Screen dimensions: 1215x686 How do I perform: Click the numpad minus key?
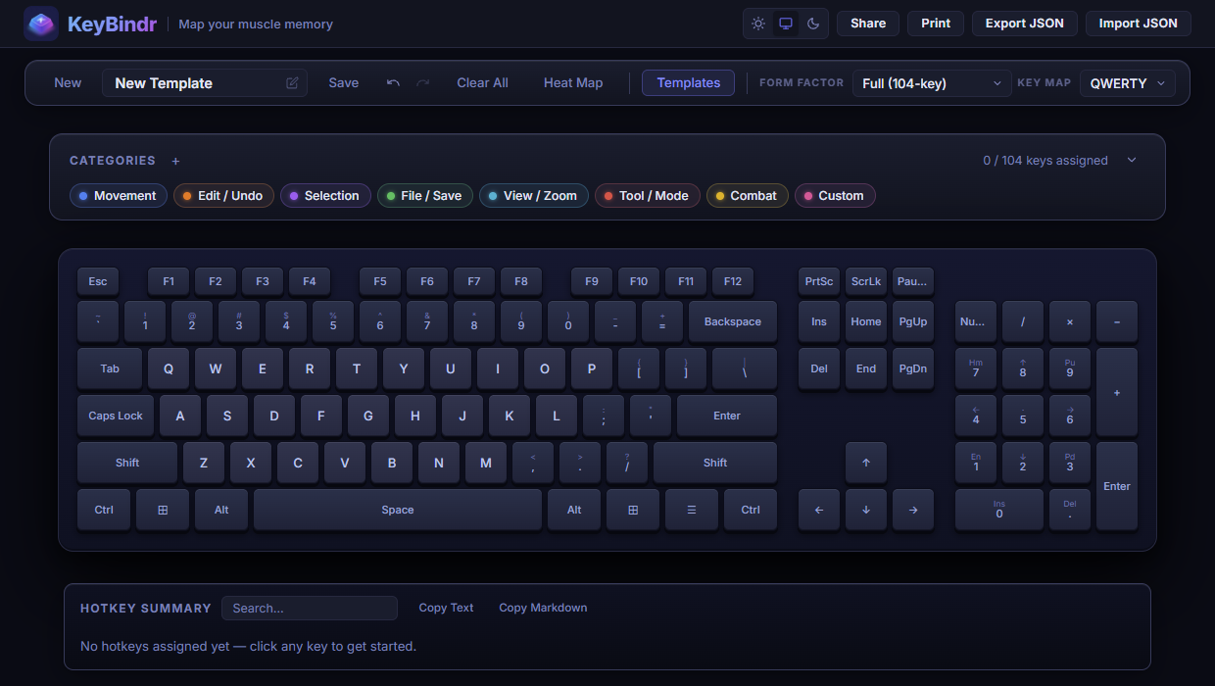pos(1117,321)
